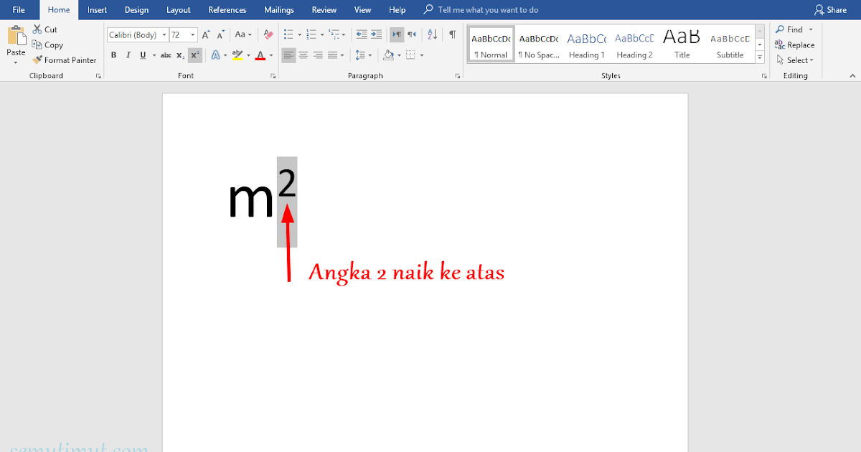Apply the Heading 2 style
Viewport: 861px width, 452px height.
coord(634,45)
